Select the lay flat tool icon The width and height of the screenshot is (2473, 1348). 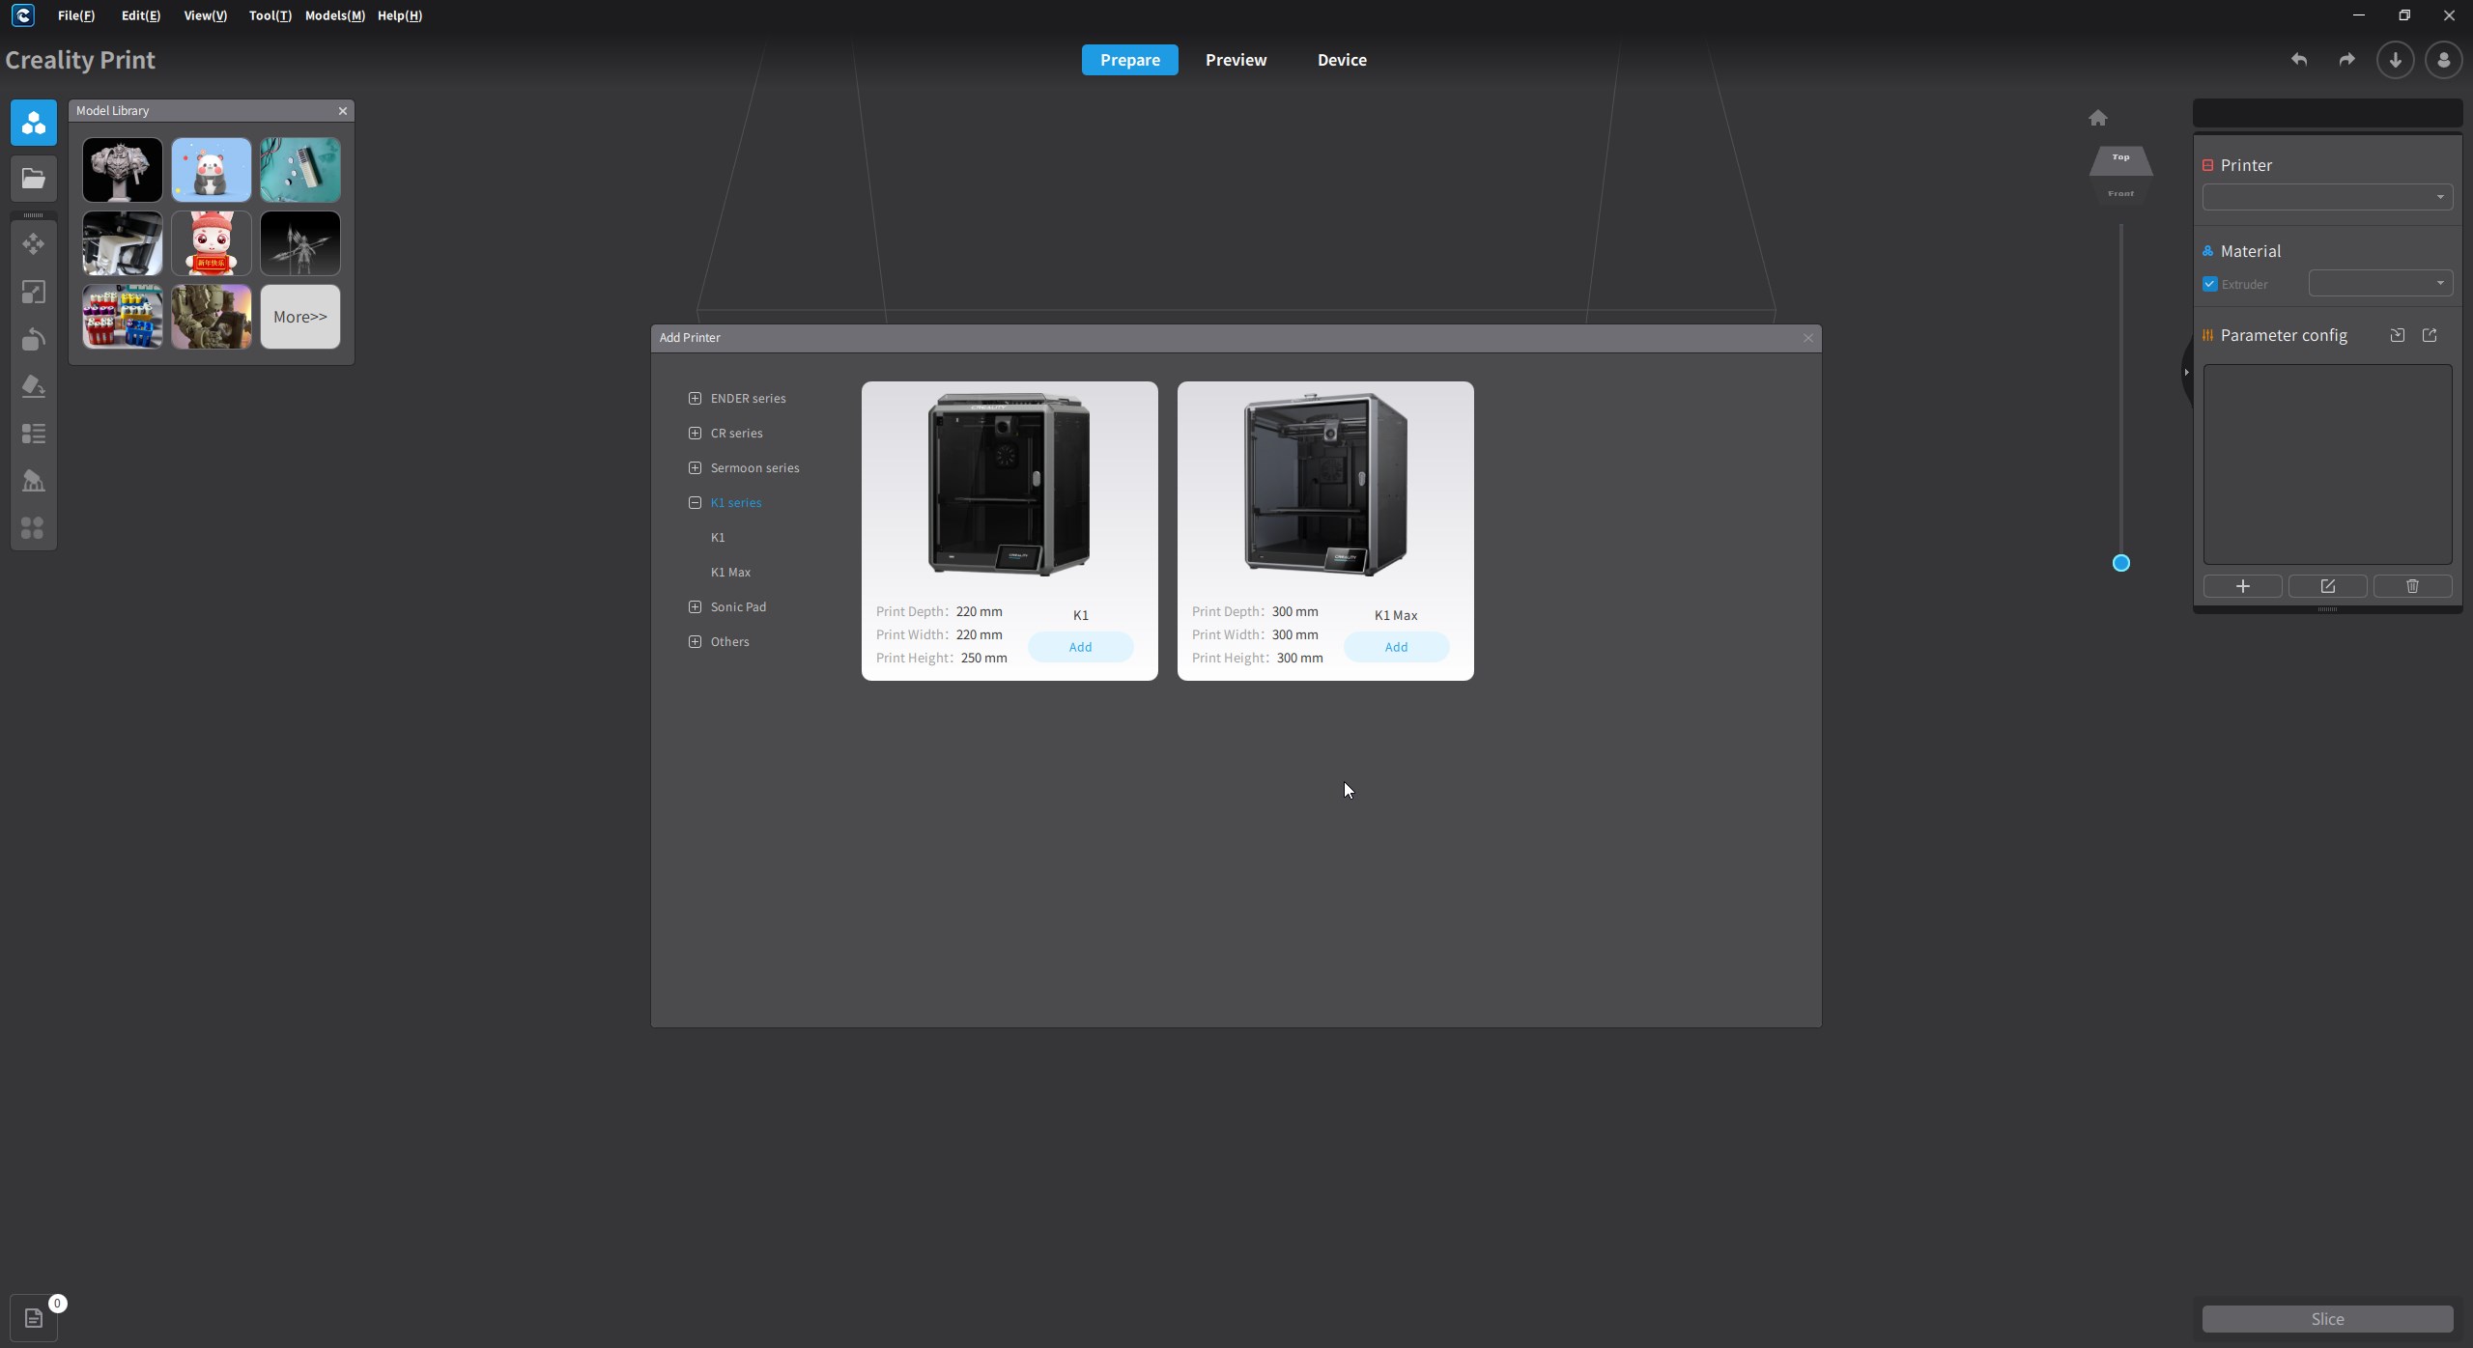click(x=34, y=386)
